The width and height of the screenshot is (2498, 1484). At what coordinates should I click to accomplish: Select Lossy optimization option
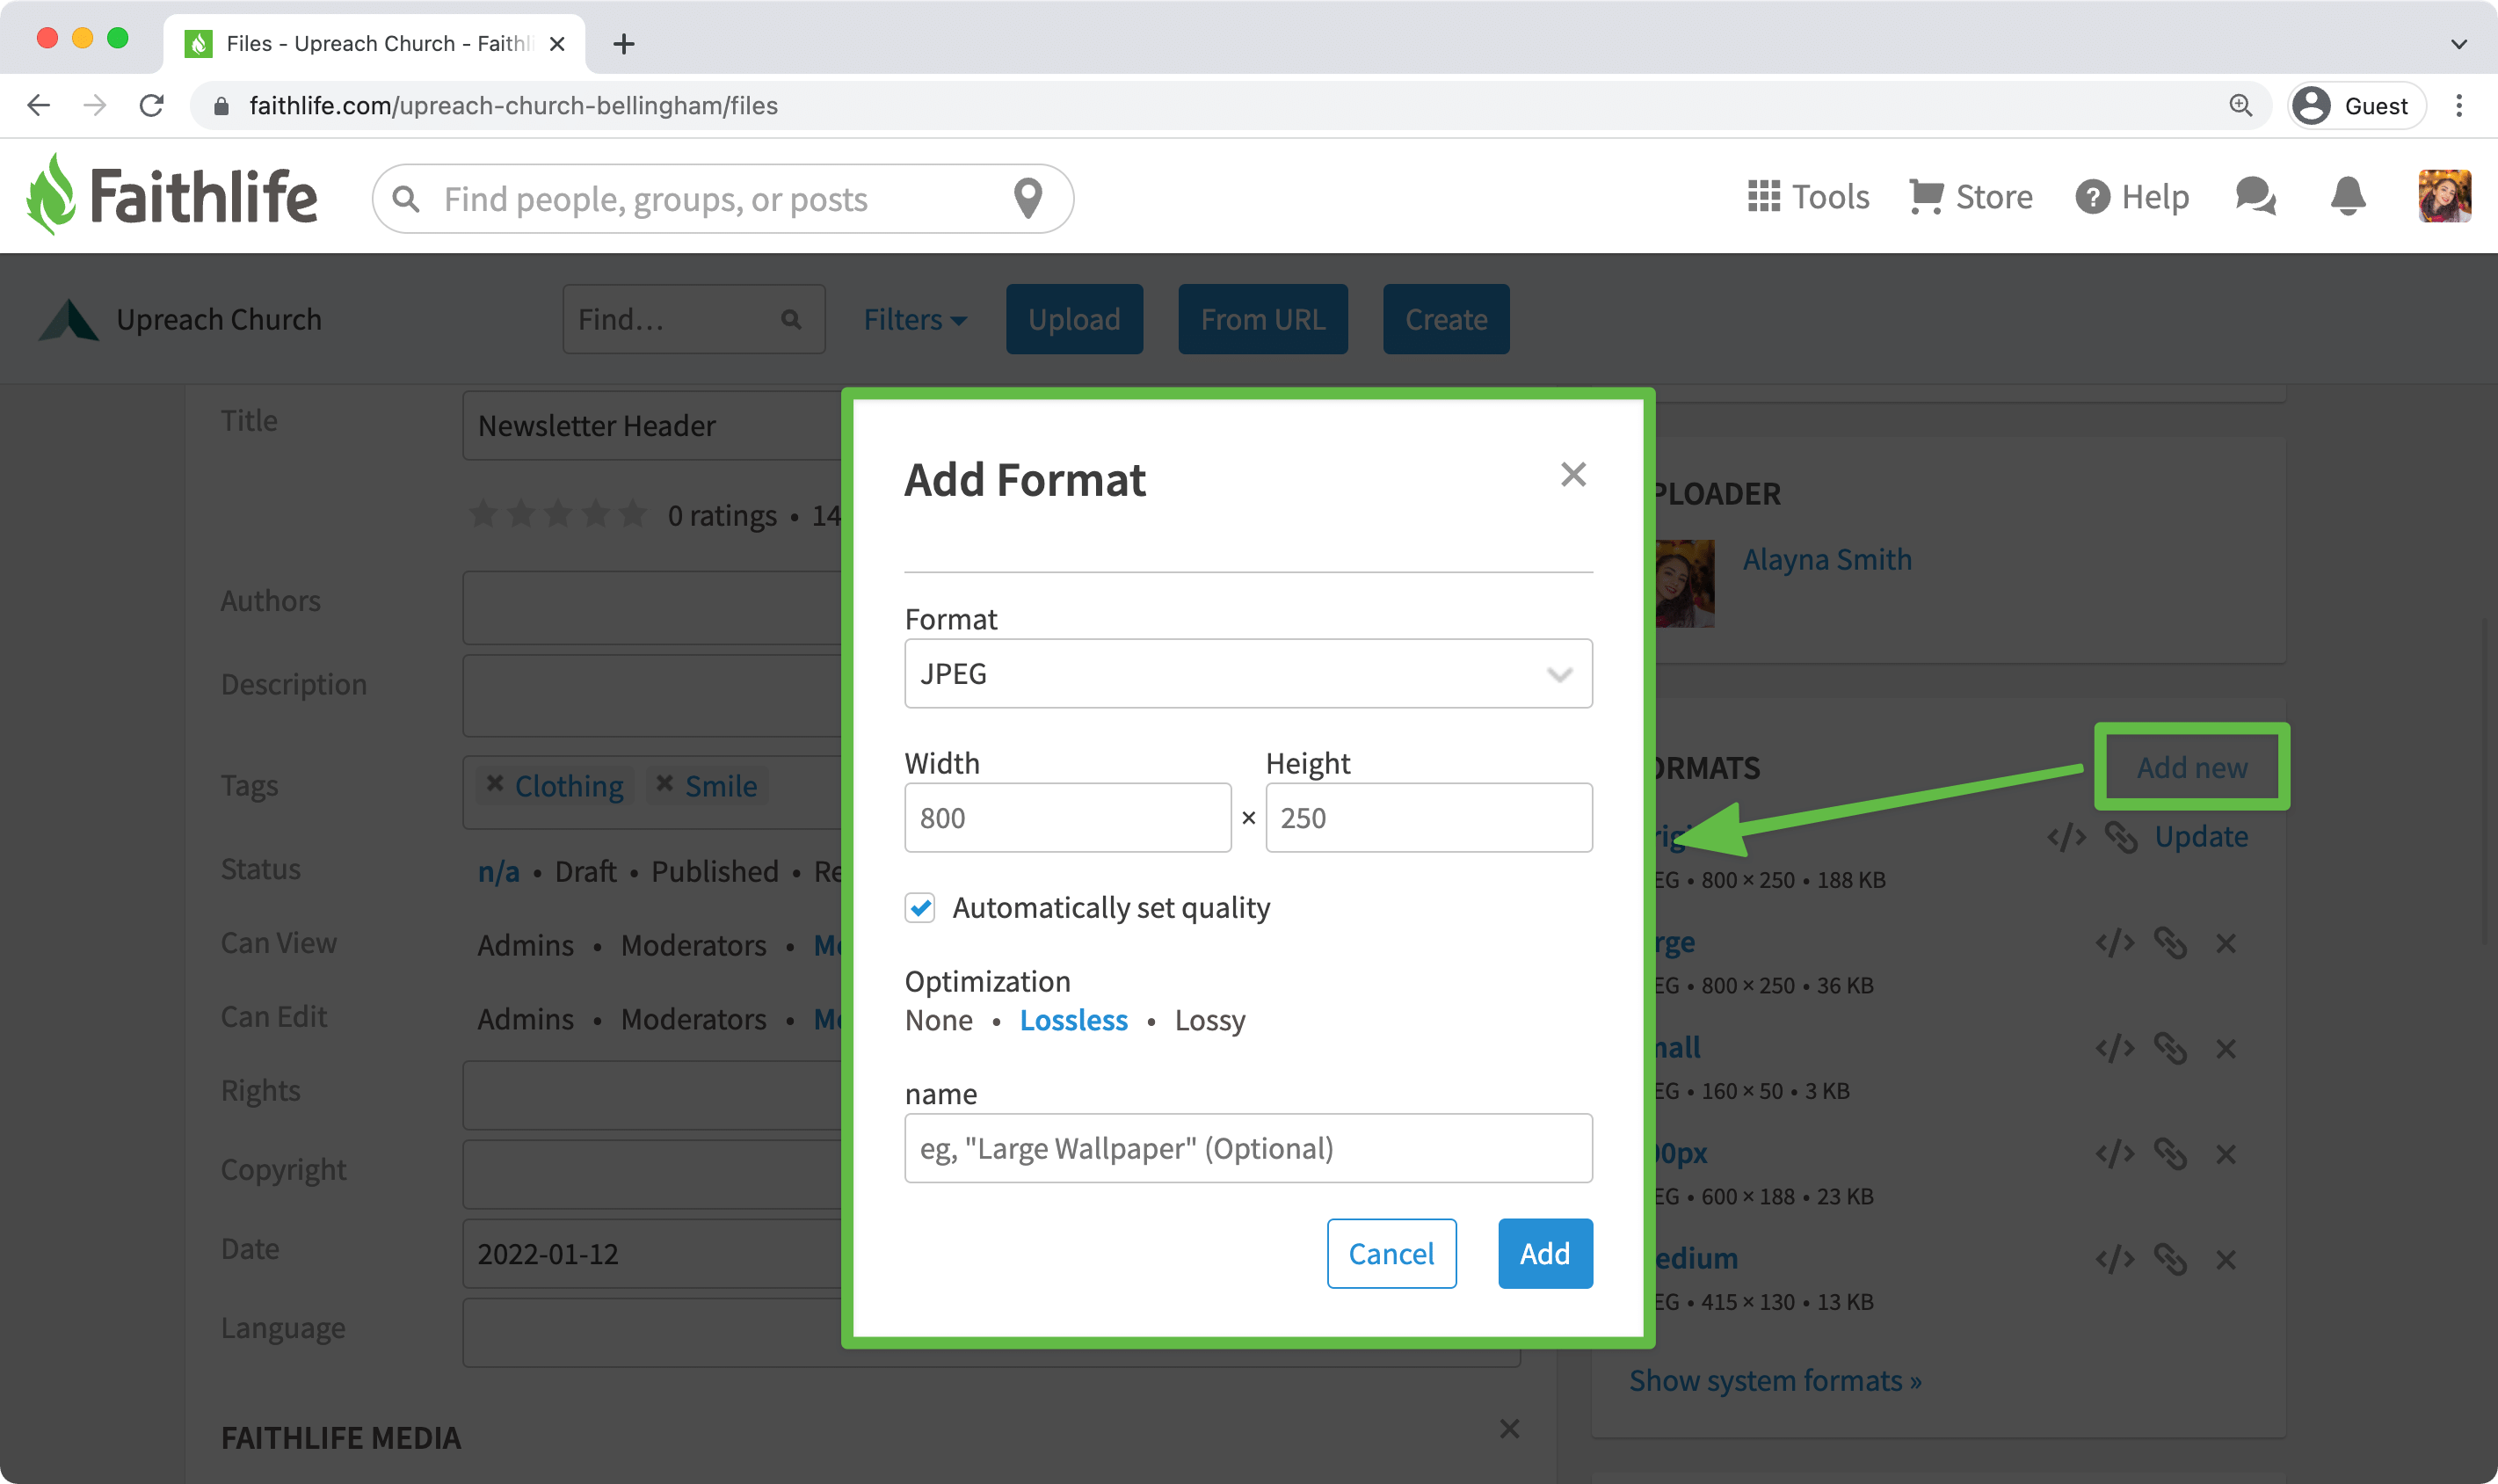(x=1209, y=1021)
